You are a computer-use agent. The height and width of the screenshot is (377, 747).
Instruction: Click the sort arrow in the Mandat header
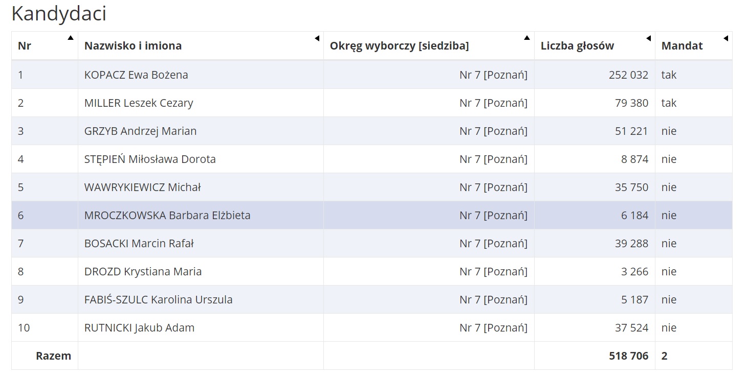click(726, 38)
